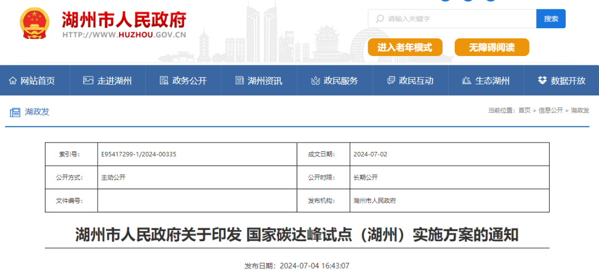599x275 pixels.
Task: Click the 湖政发 breadcrumb link
Action: pos(580,110)
